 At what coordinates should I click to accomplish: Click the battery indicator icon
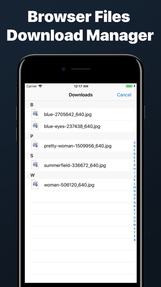click(129, 86)
